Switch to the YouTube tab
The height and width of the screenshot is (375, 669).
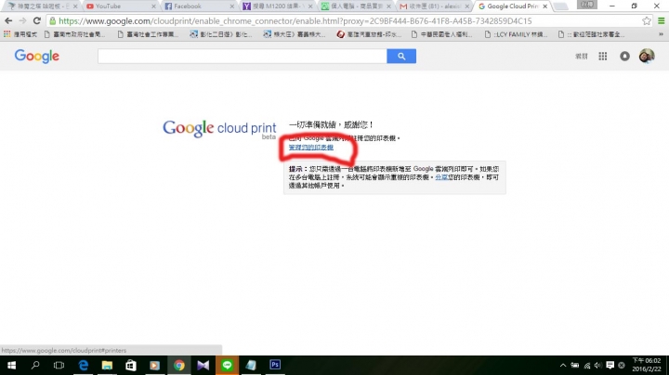coord(119,6)
